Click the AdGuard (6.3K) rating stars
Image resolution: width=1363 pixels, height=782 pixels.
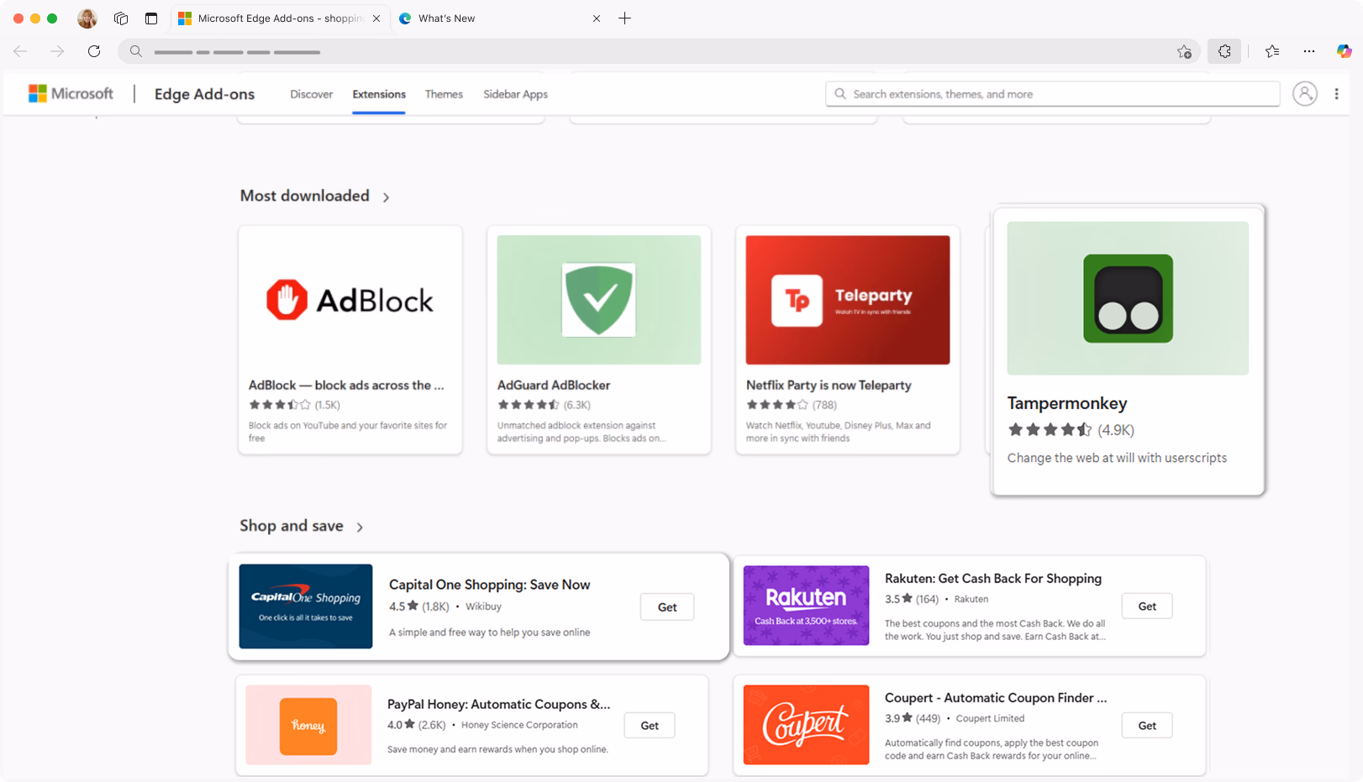click(529, 405)
